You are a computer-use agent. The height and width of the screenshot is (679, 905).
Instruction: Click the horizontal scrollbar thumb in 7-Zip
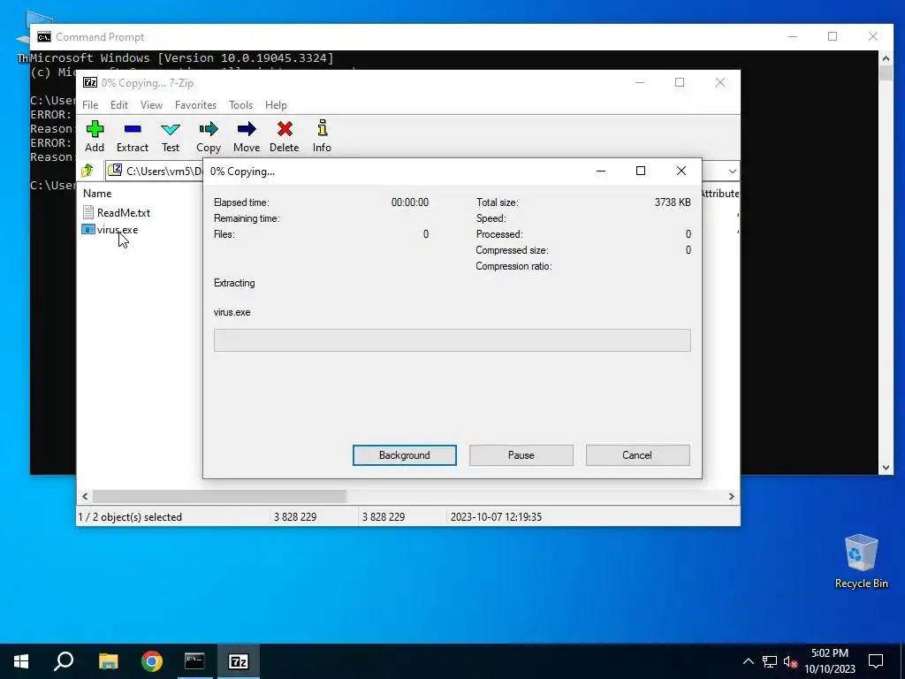[219, 497]
